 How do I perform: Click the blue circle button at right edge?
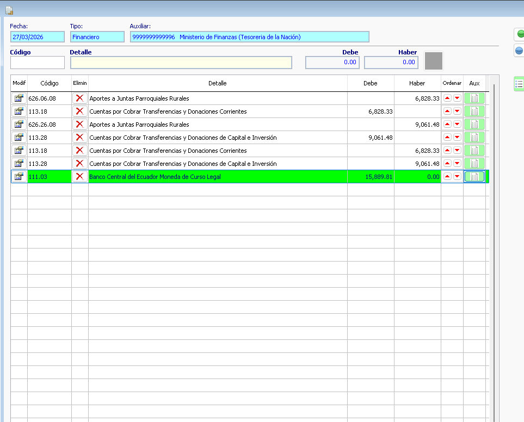[520, 51]
